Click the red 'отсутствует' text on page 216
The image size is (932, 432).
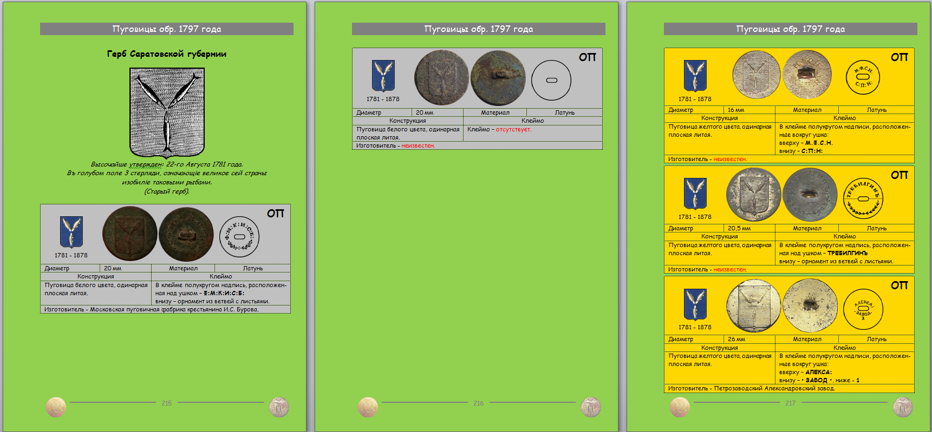click(x=513, y=130)
